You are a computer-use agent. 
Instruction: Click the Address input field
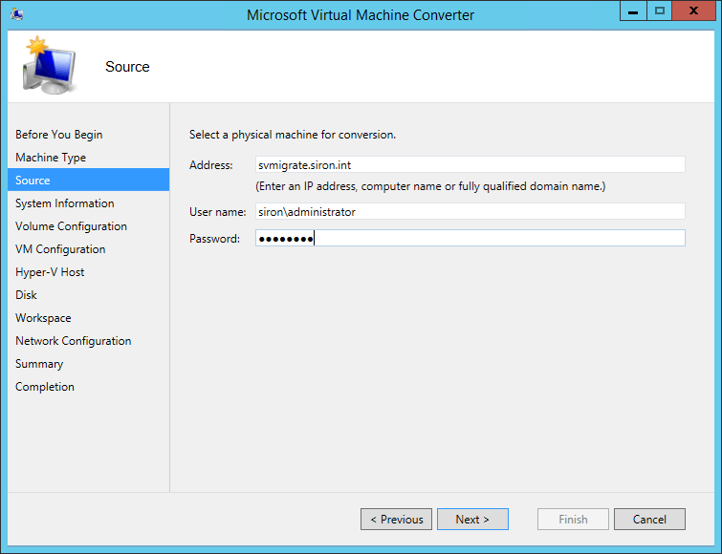coord(470,164)
